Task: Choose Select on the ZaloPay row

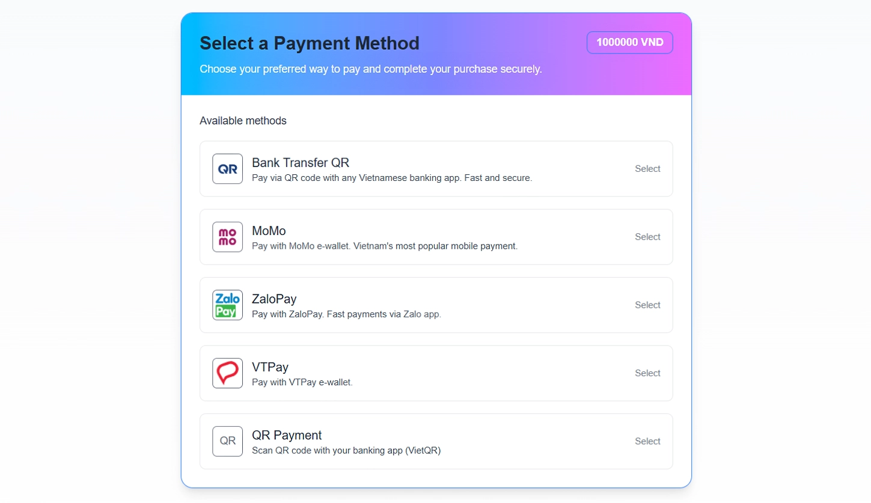Action: pos(647,305)
